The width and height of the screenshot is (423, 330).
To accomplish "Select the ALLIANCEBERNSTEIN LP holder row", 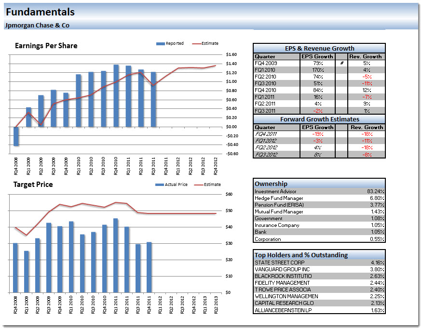I will (x=319, y=310).
